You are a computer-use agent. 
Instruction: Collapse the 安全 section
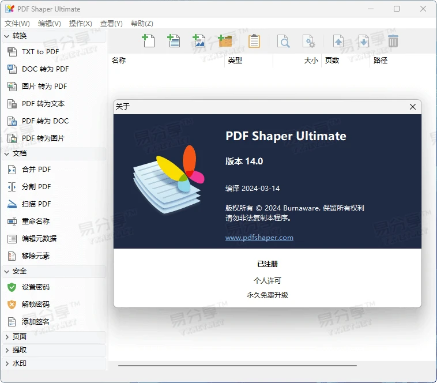click(x=54, y=271)
